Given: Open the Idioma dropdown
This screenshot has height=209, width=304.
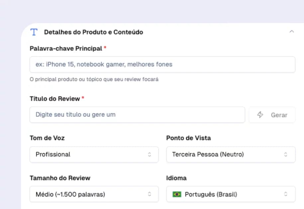Looking at the screenshot, I should [231, 194].
